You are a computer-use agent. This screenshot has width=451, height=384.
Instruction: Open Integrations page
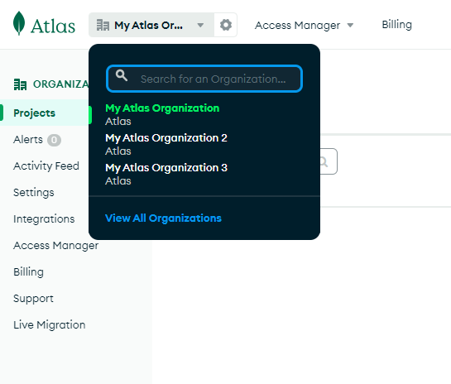[x=44, y=218]
